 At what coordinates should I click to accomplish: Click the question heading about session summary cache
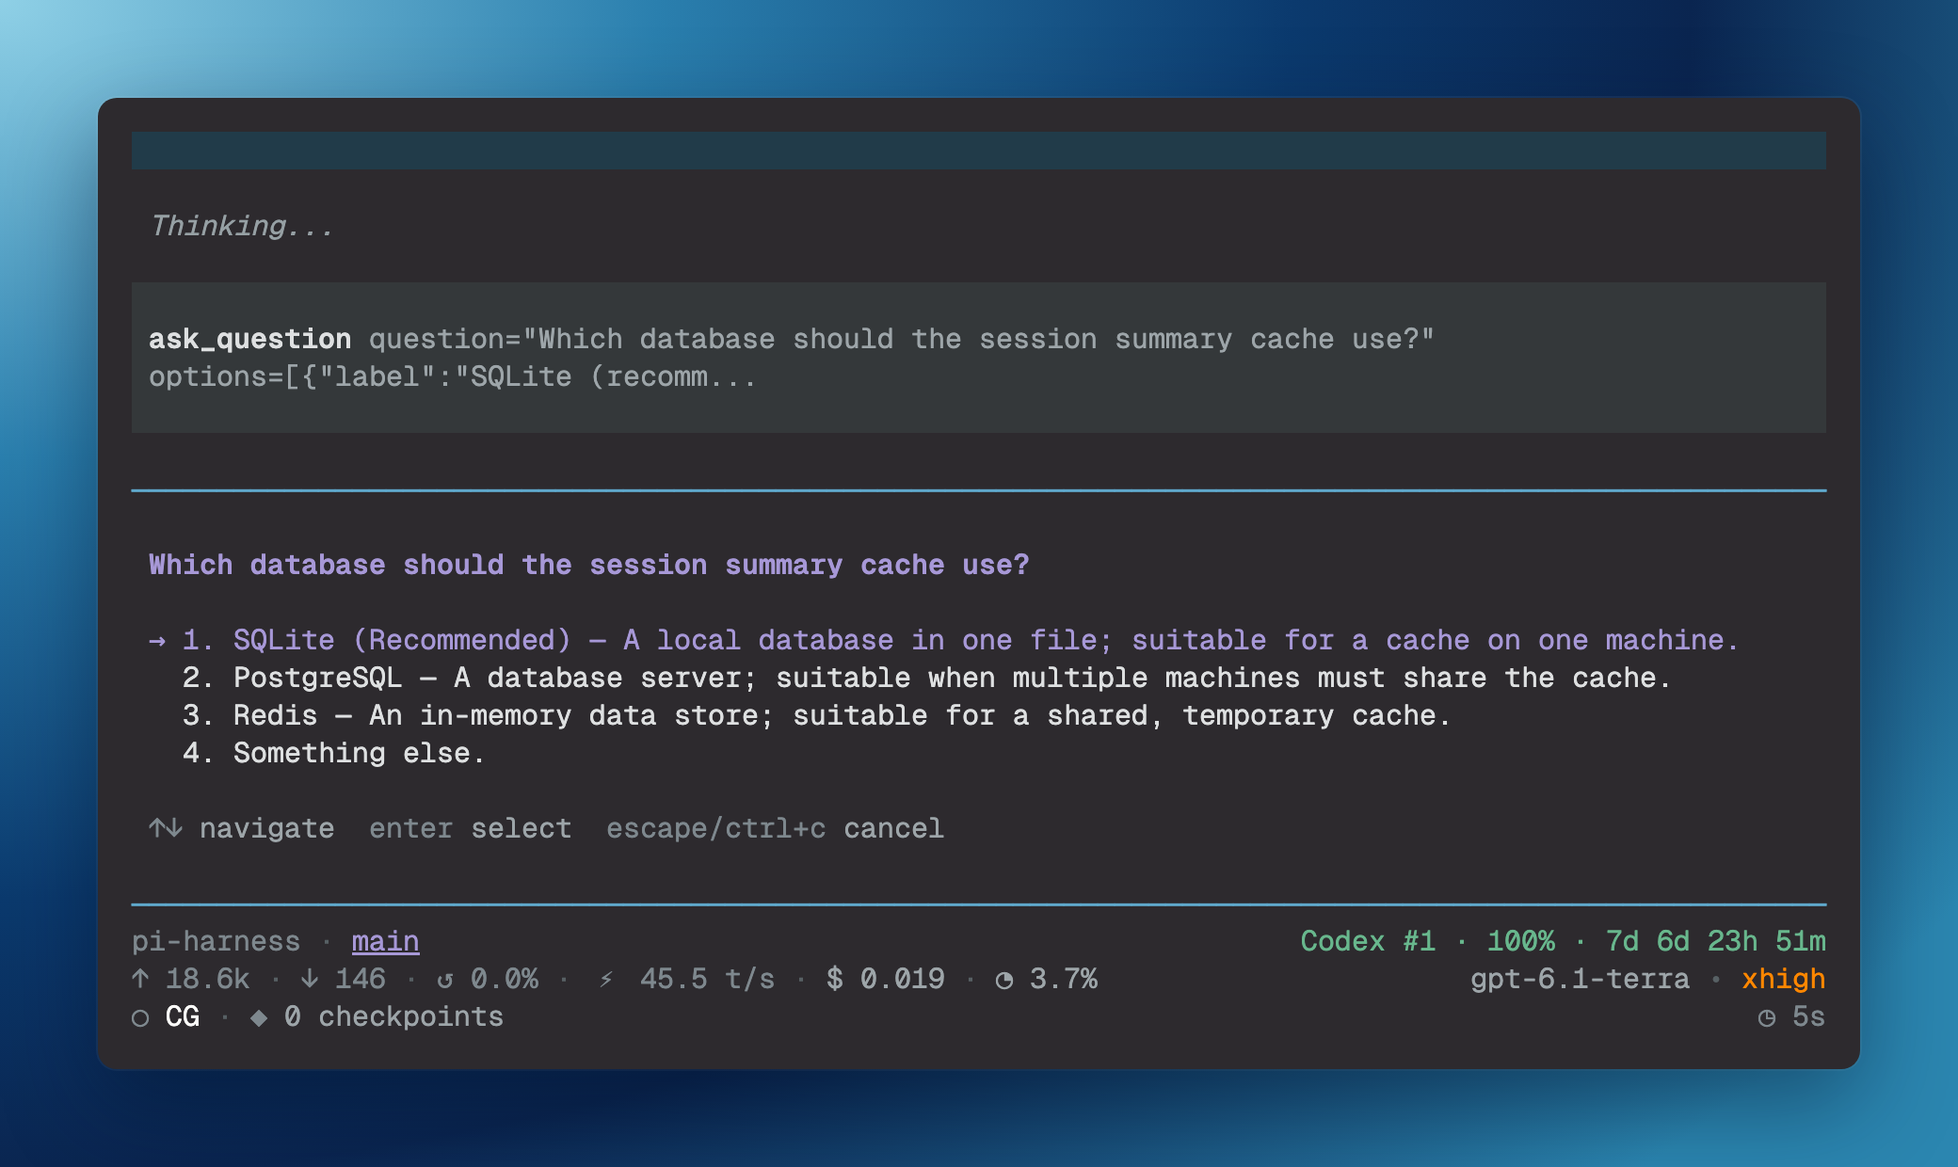[589, 565]
